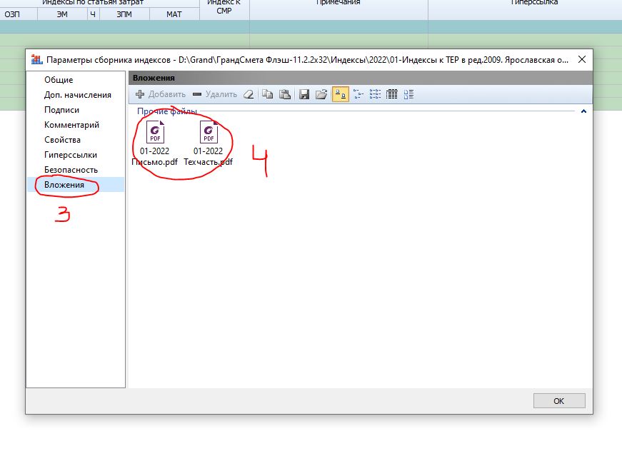Viewport: 622px width, 451px height.
Task: Click the open folder icon
Action: coord(321,94)
